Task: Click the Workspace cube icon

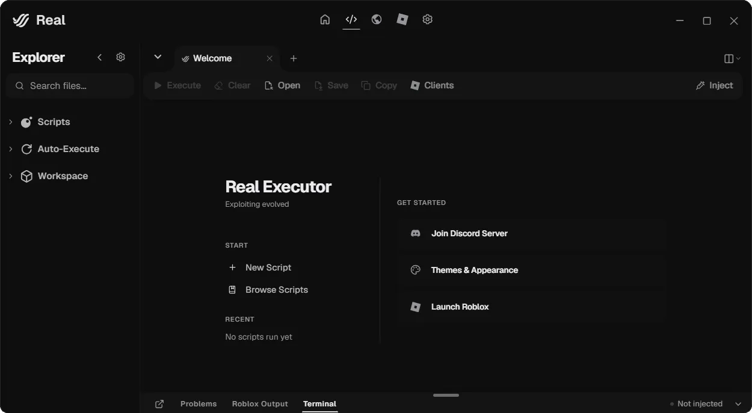Action: 26,176
